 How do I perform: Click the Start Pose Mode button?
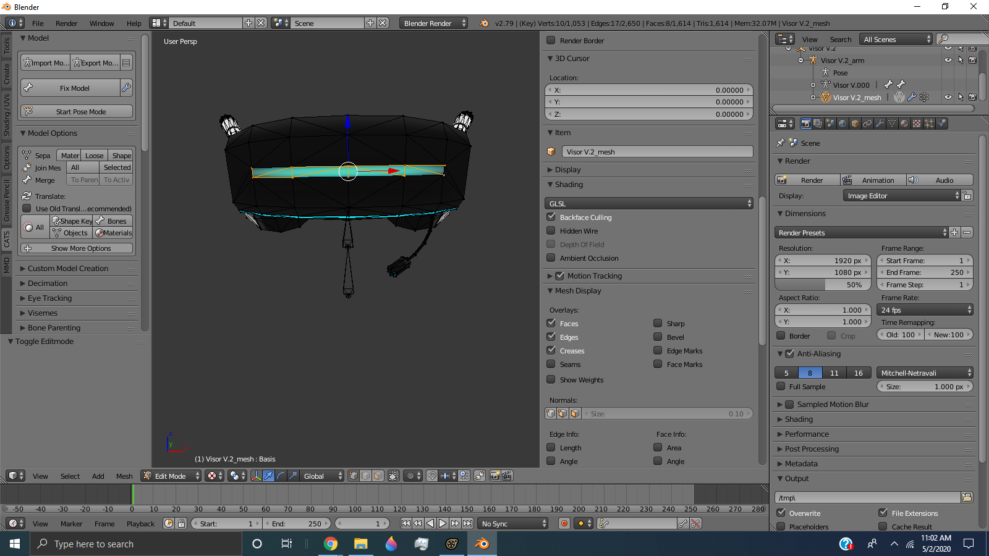click(x=77, y=111)
